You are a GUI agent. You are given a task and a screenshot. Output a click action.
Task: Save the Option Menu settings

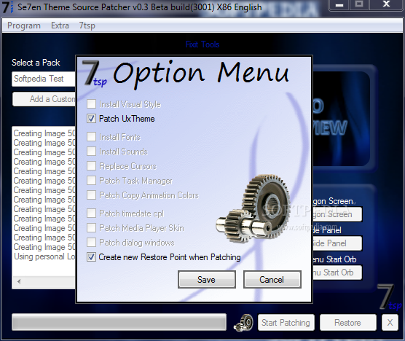(207, 280)
